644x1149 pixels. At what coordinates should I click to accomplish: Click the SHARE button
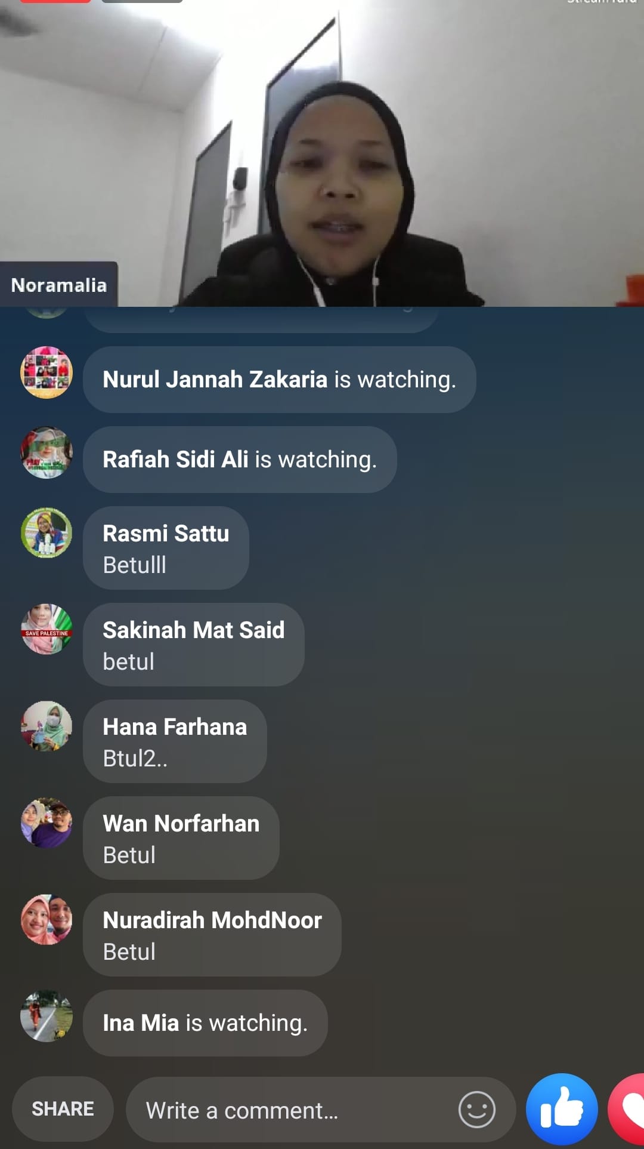pos(63,1109)
